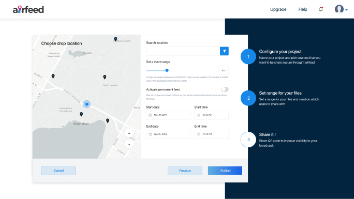Zoom in on the map
Screen dimensions: 354x199
[x=129, y=133]
